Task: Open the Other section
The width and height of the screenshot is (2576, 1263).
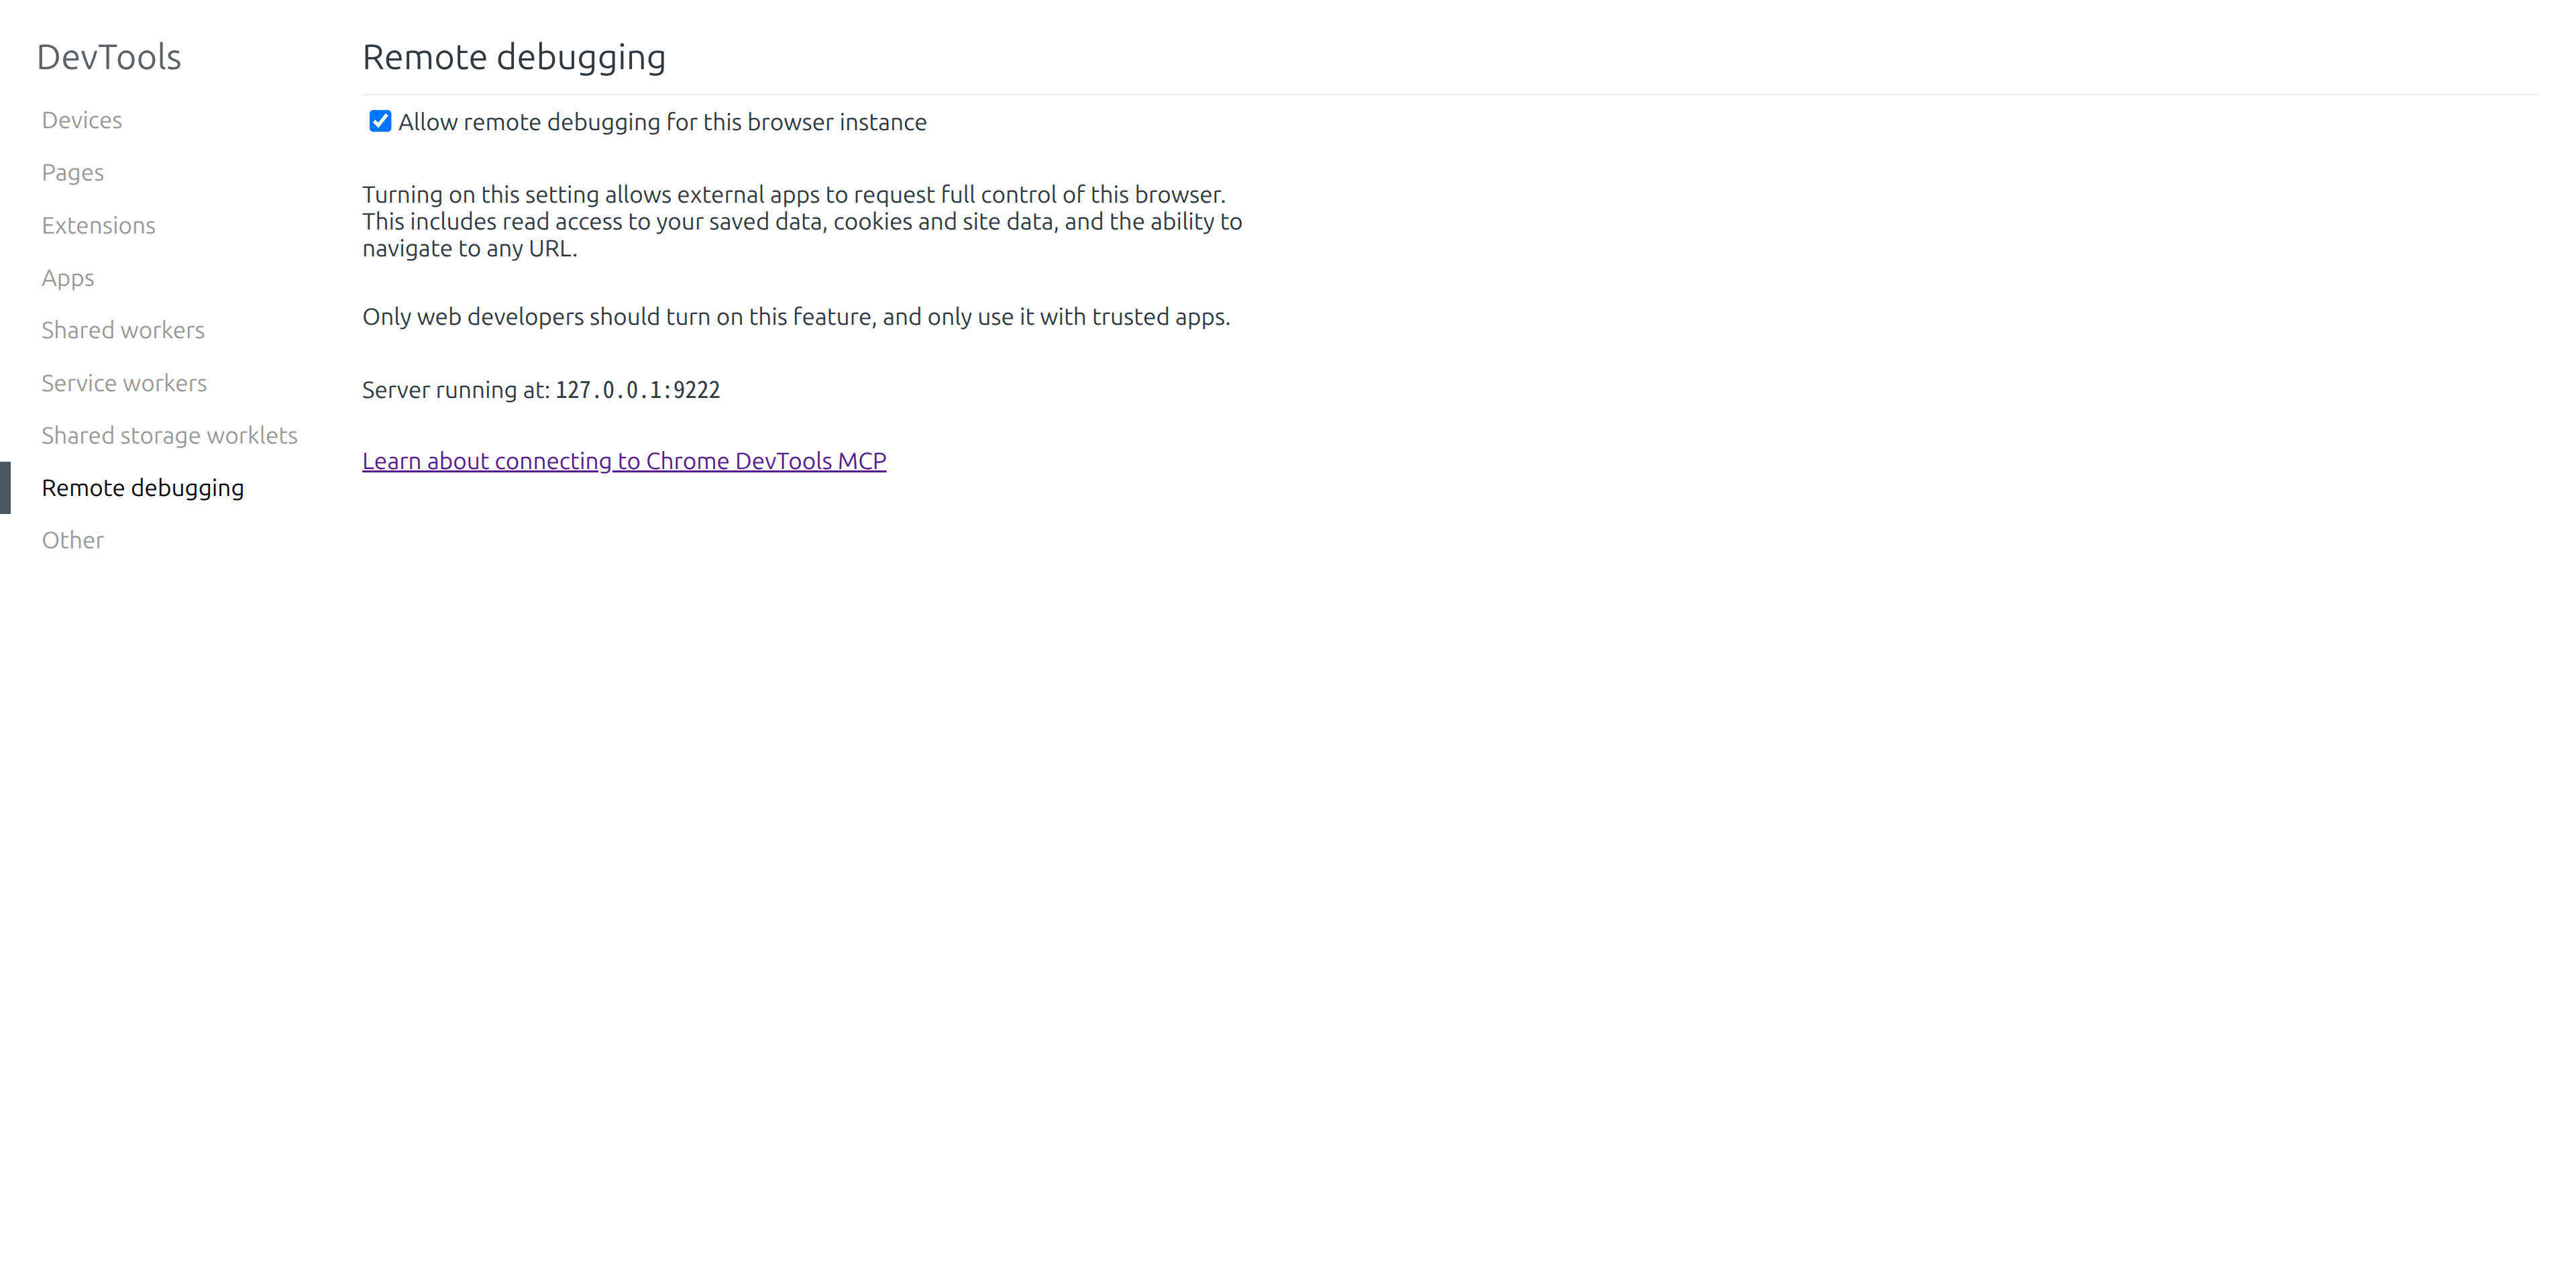Action: pyautogui.click(x=73, y=541)
